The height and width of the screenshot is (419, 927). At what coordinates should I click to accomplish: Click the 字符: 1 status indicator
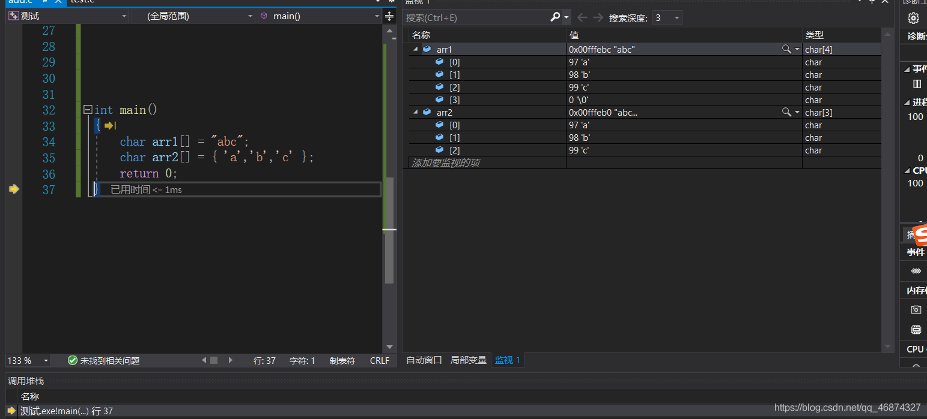(302, 361)
